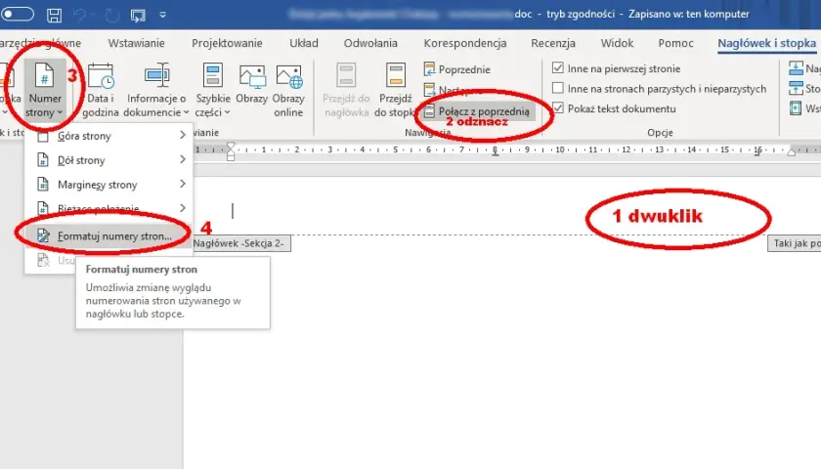Click the Numer strony button
821x469 pixels.
coord(45,90)
